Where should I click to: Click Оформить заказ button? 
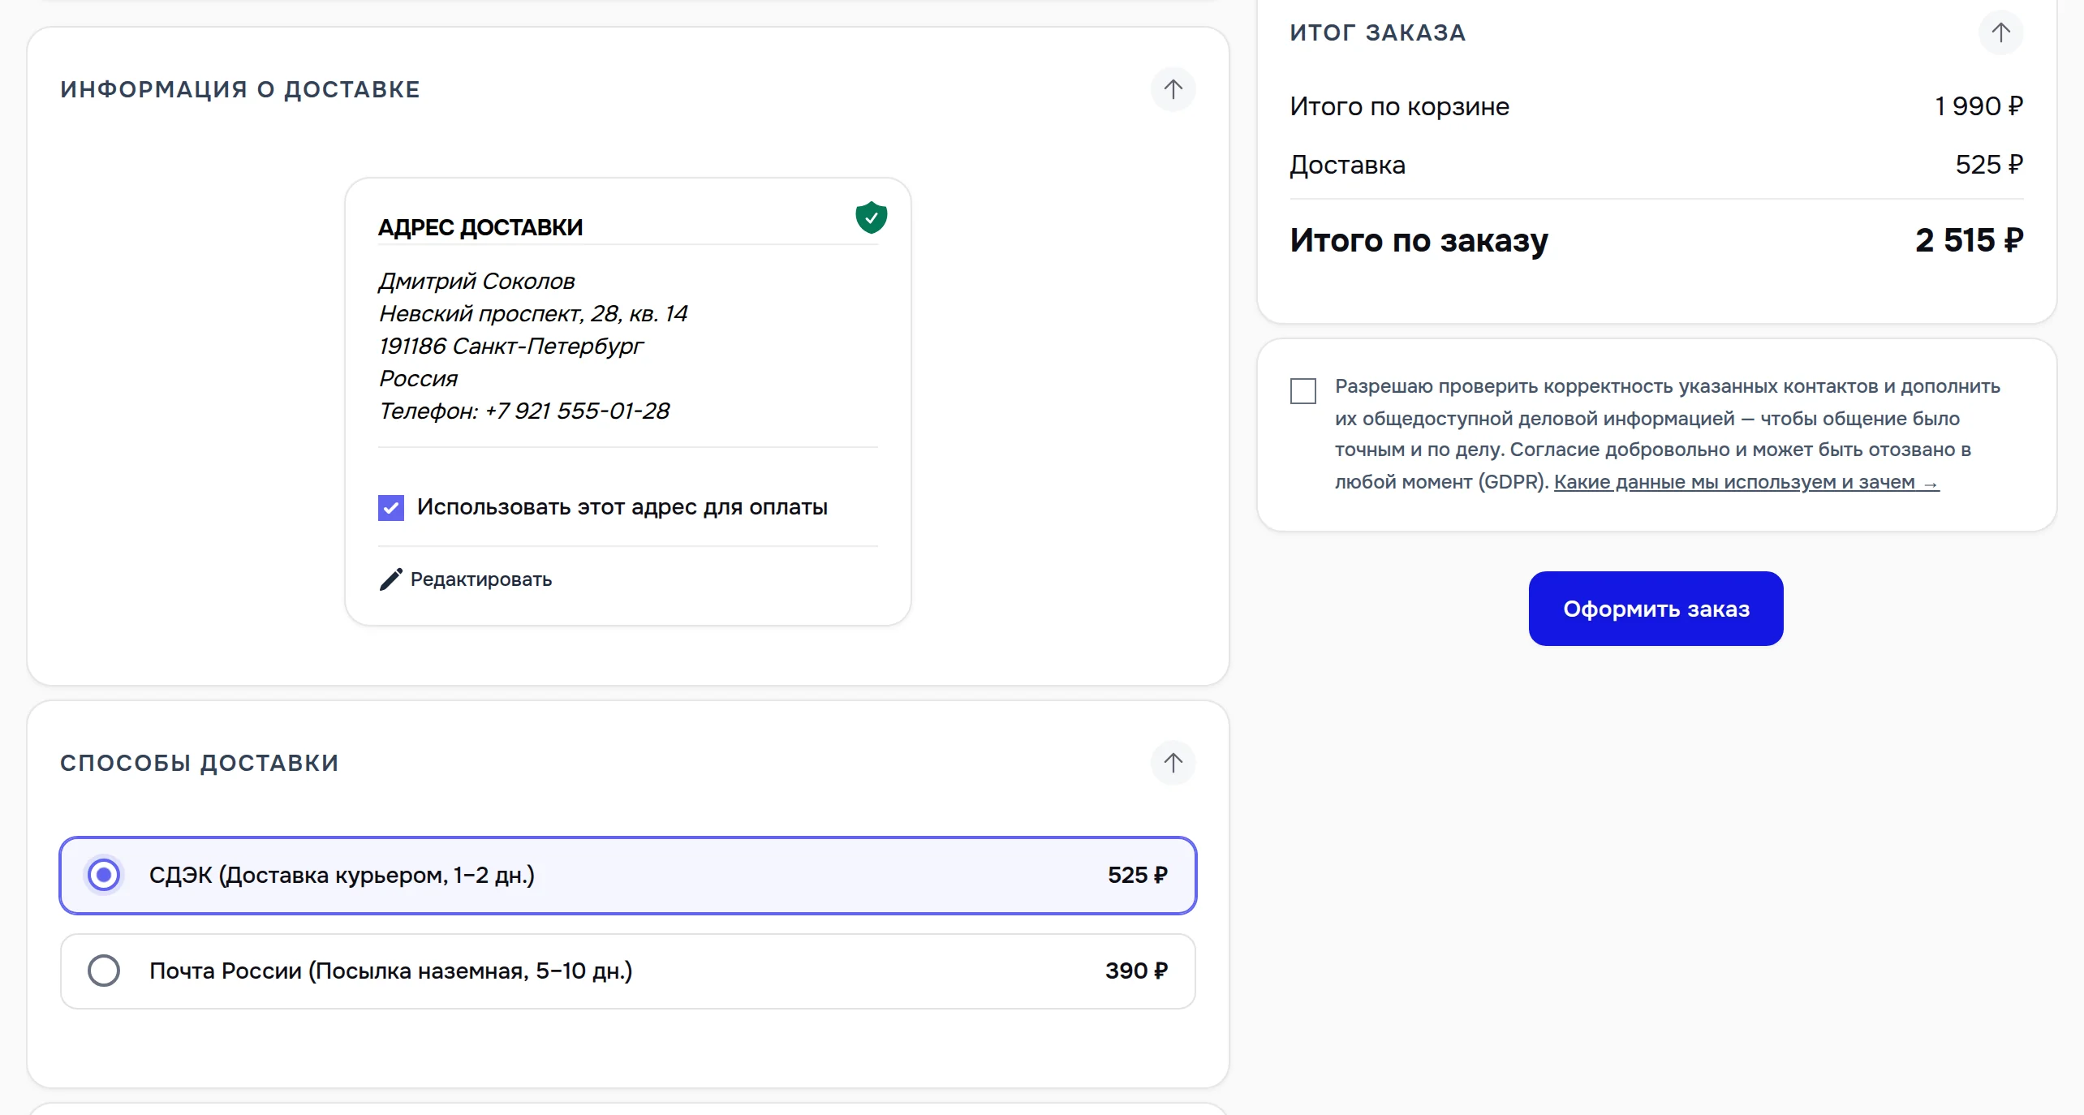[x=1656, y=609]
